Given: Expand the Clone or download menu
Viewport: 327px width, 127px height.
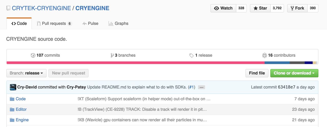Looking at the screenshot, I should 294,73.
